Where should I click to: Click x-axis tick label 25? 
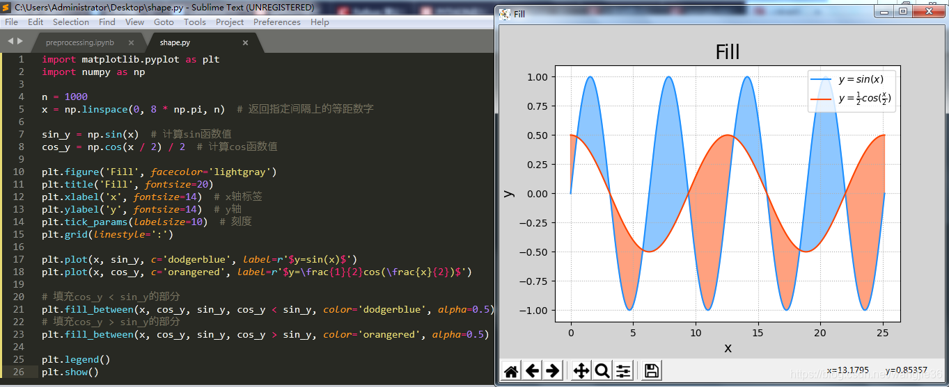point(884,333)
